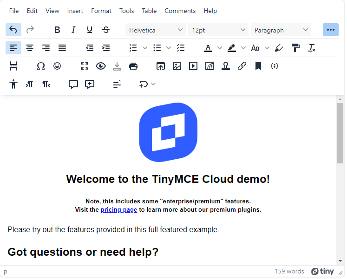Click the insert template icon

coord(210,66)
